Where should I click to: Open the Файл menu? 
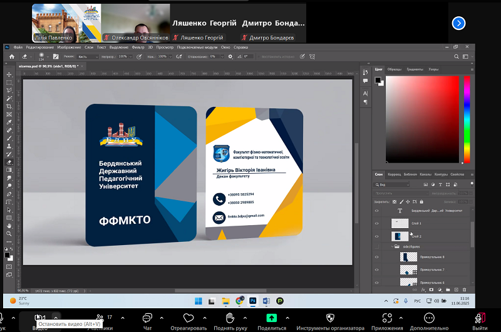[18, 47]
